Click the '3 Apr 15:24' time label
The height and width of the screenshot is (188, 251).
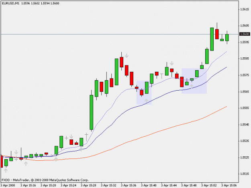(x=68, y=186)
